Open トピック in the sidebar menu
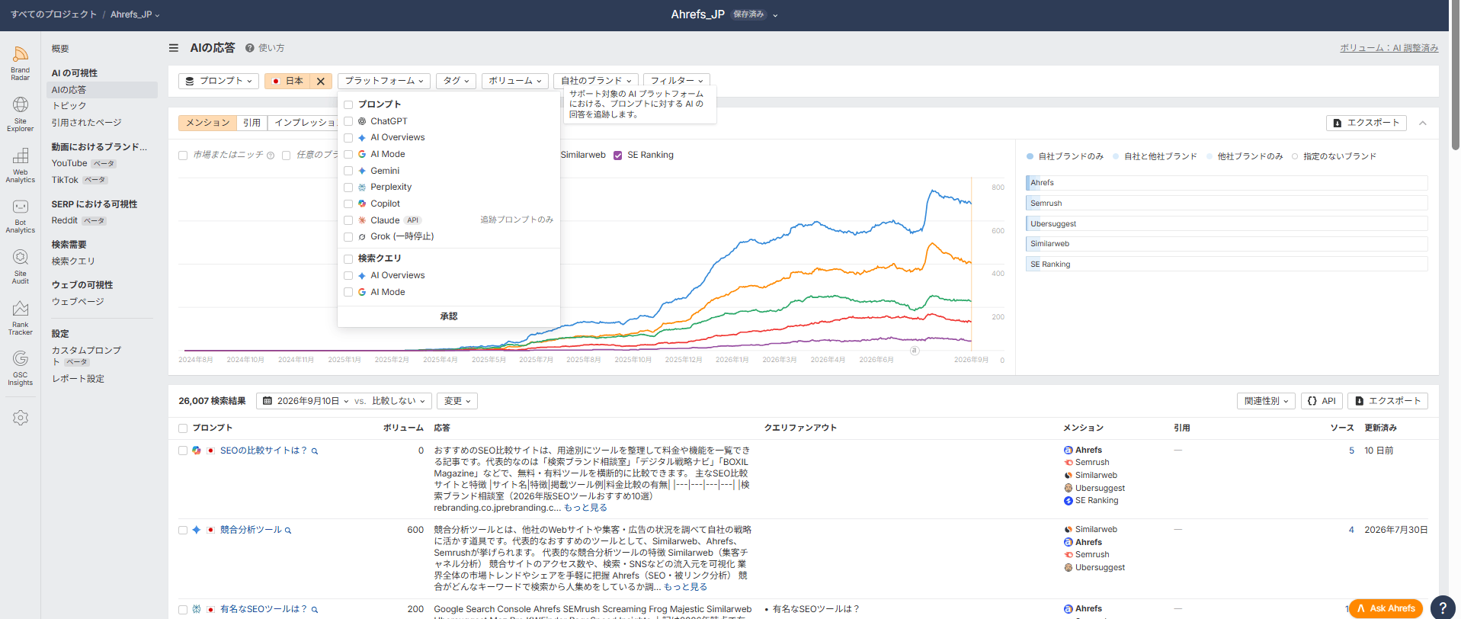The width and height of the screenshot is (1461, 619). tap(69, 106)
